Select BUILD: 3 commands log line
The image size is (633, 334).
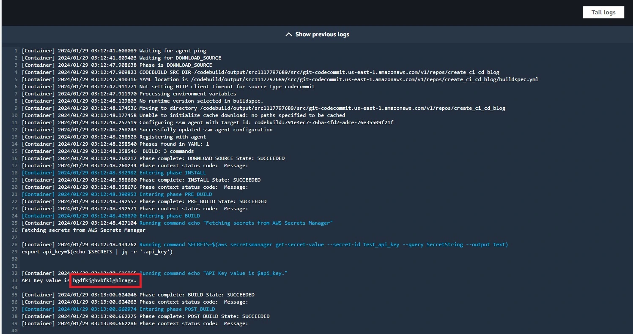click(x=108, y=151)
